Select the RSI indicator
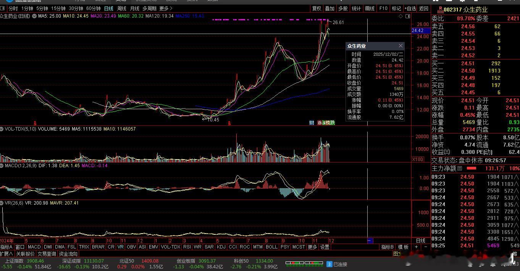Viewport: 520px width, 271px height. (x=187, y=247)
